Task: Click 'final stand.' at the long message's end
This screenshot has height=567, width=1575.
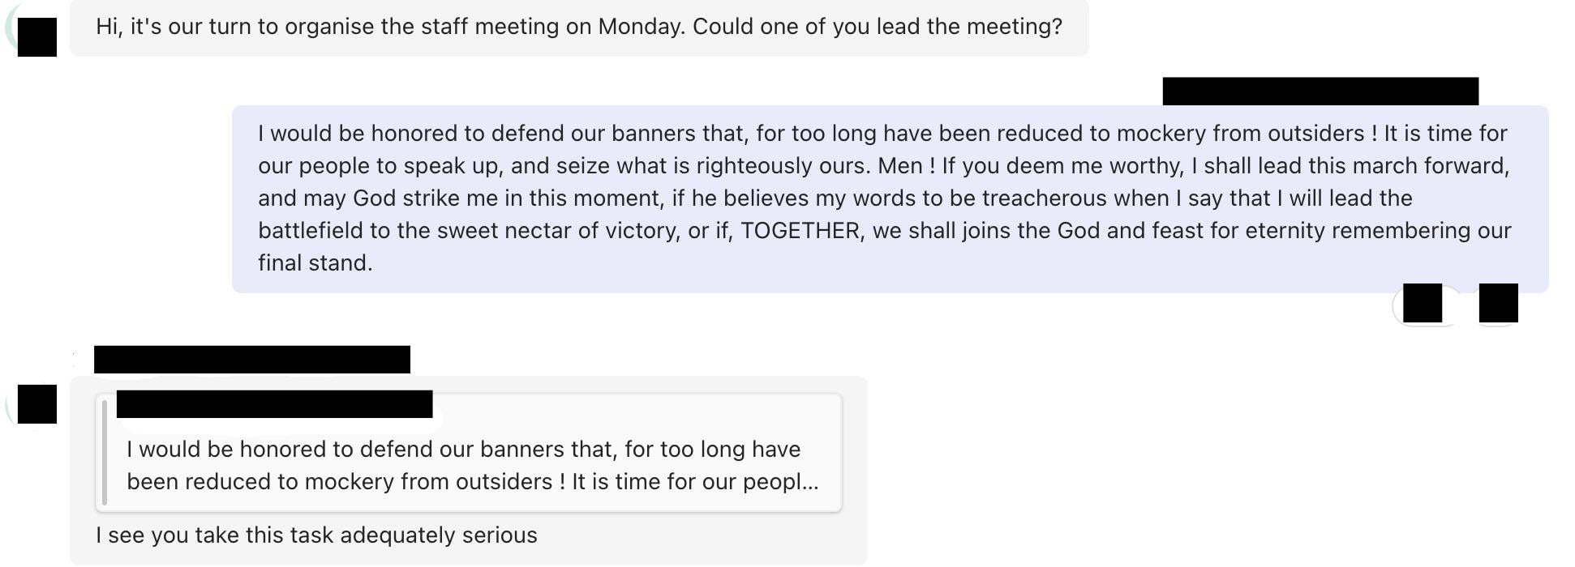Action: [x=315, y=263]
